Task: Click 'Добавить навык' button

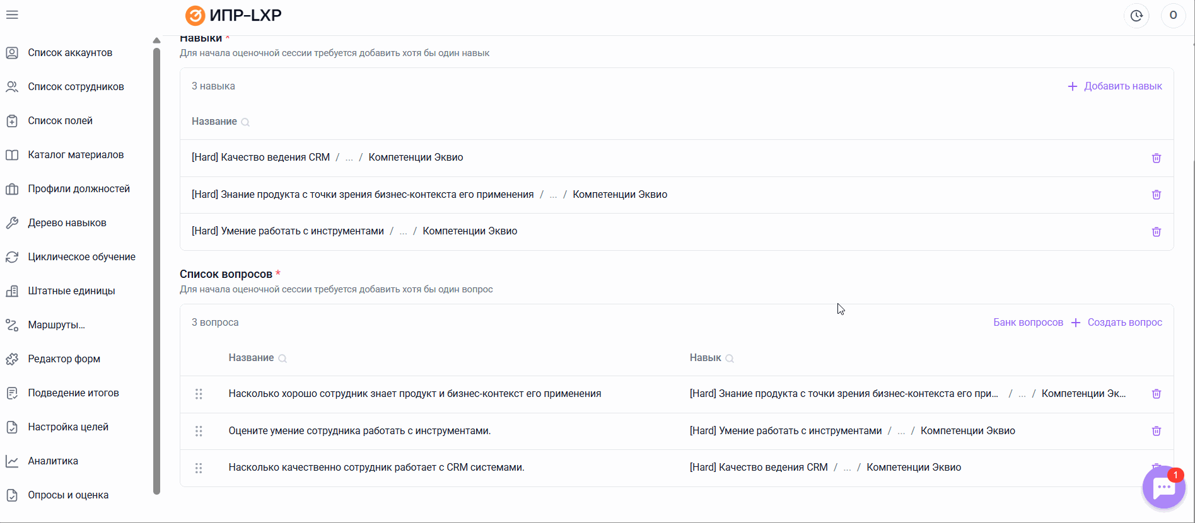Action: [1114, 86]
